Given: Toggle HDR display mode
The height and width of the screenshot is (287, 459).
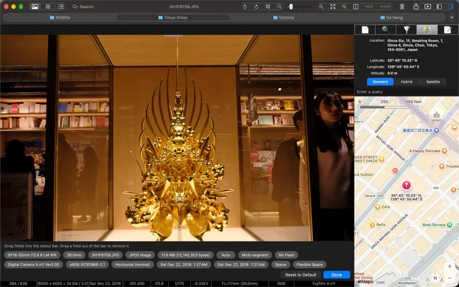Looking at the screenshot, I should 369,6.
